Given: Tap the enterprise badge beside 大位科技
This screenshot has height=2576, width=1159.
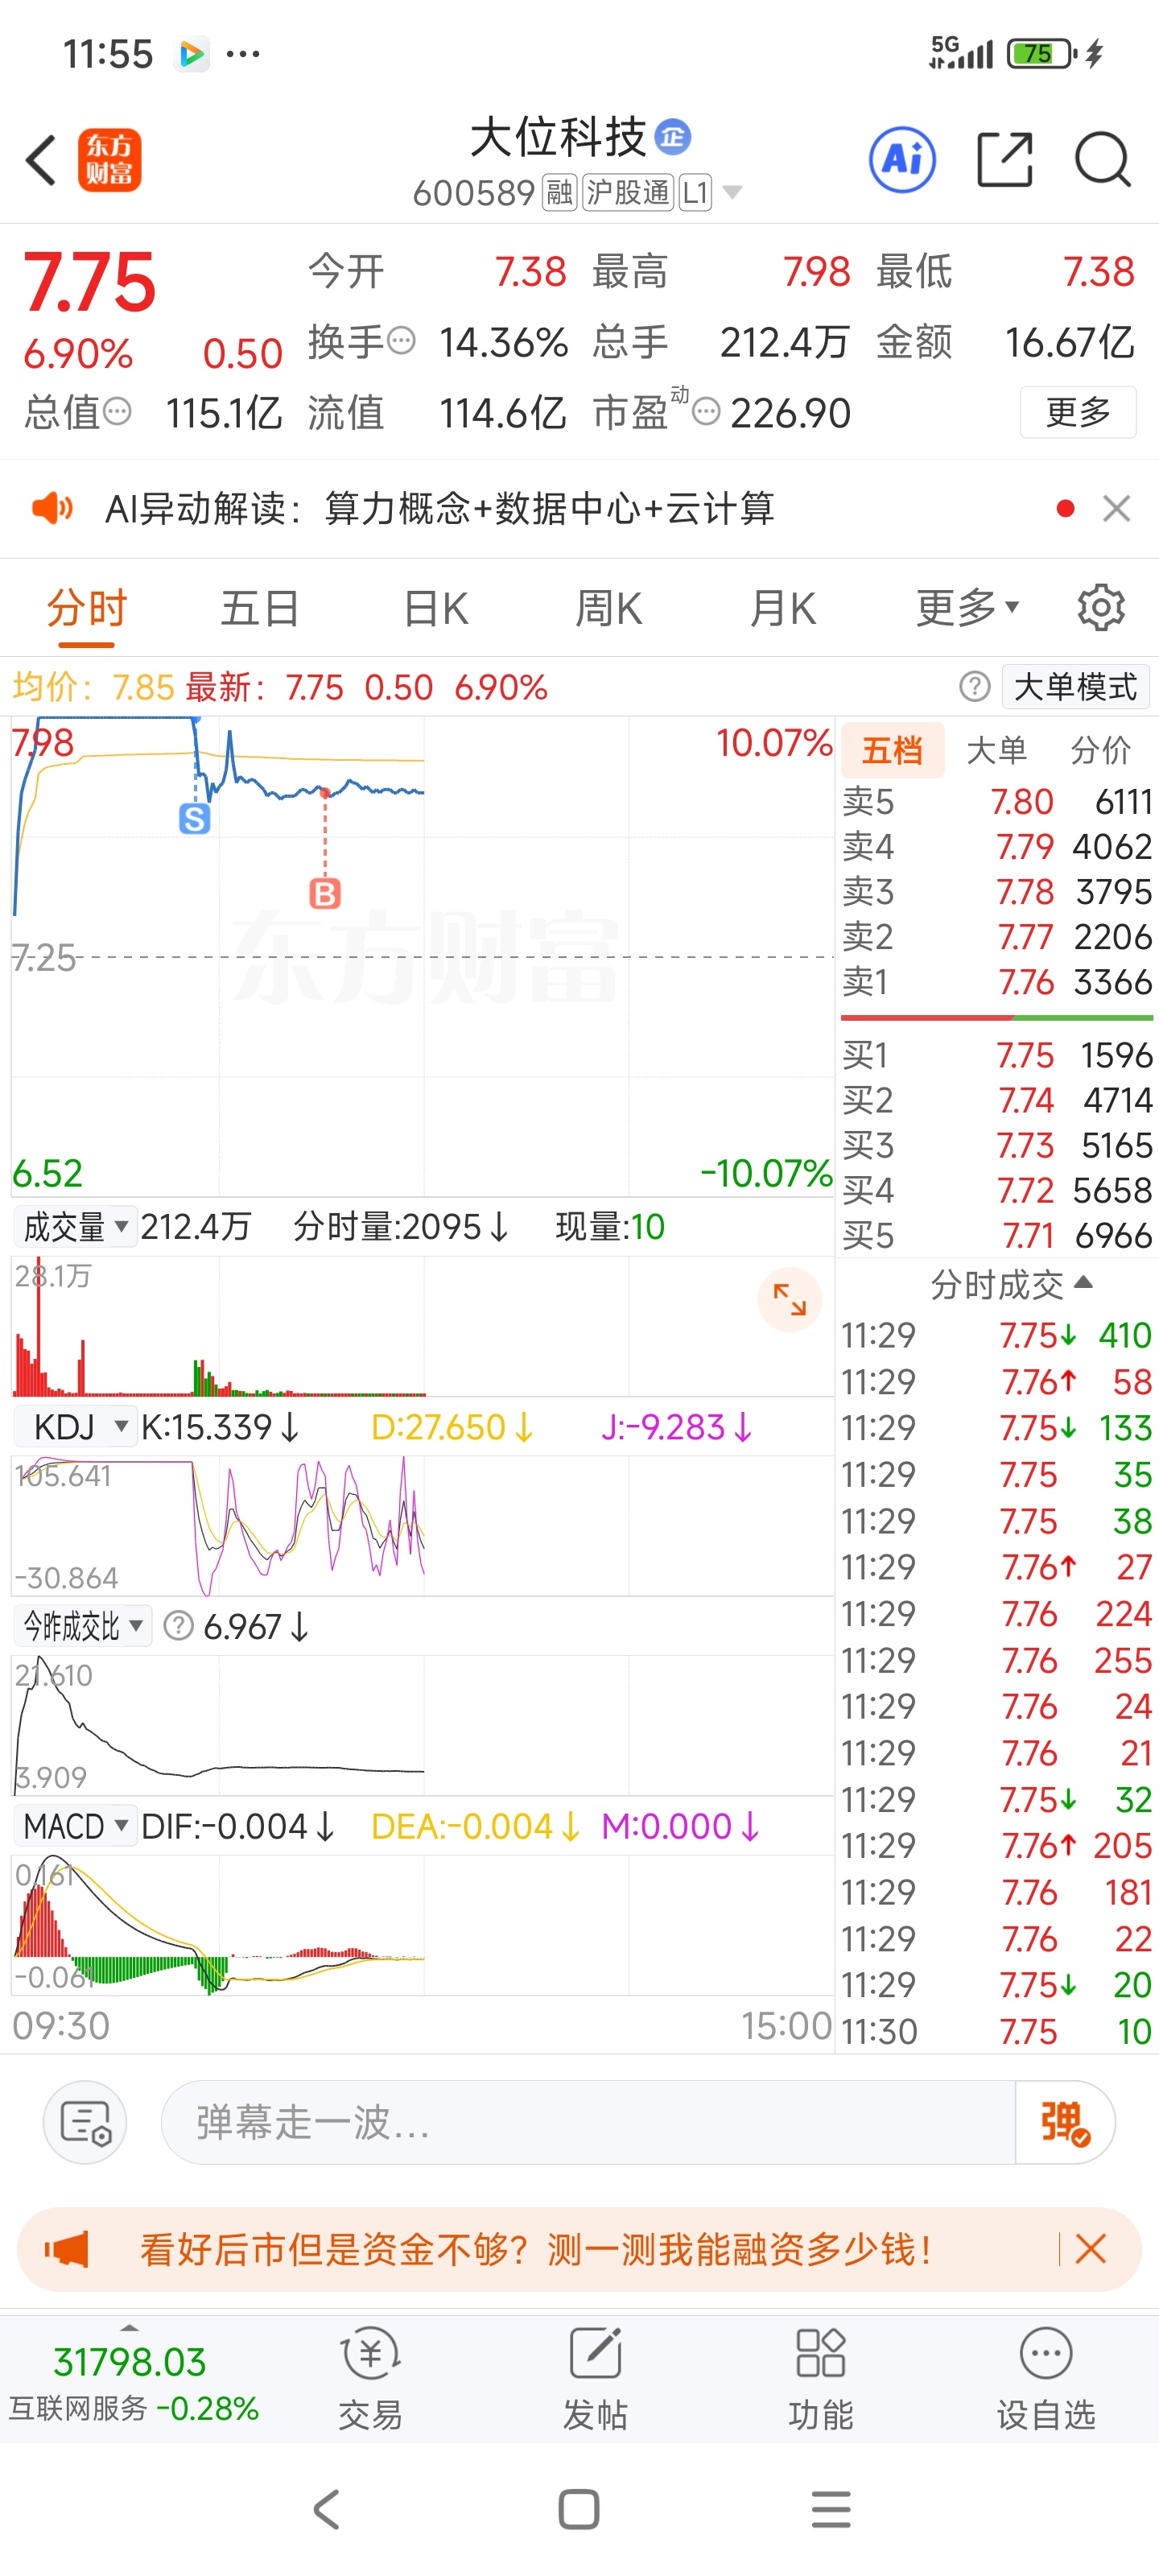Looking at the screenshot, I should pos(672,136).
